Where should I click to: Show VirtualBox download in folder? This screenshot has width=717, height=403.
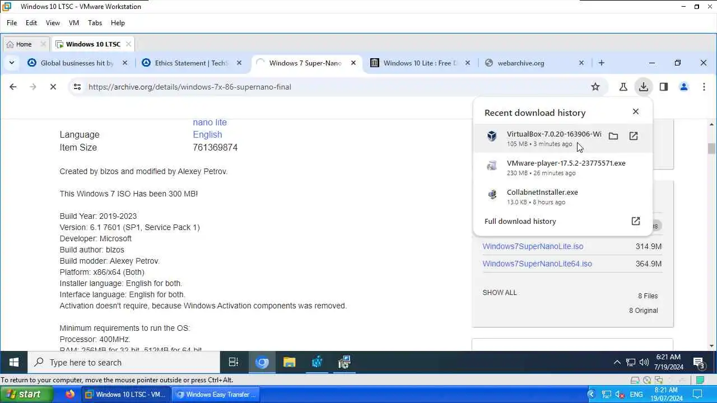pyautogui.click(x=613, y=136)
